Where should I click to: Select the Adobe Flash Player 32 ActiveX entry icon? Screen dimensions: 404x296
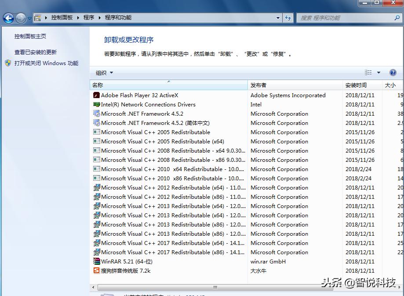tap(95, 95)
